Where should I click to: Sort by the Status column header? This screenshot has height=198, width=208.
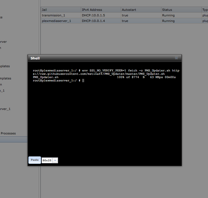pos(181,10)
